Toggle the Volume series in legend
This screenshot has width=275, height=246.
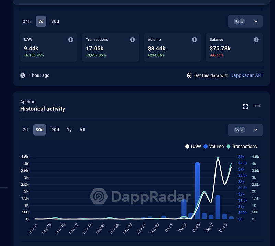213,147
